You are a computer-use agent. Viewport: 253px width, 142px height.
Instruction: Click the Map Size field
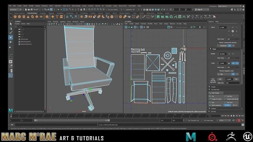[232, 83]
